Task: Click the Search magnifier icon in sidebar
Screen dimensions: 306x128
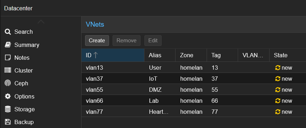Action: 8,32
